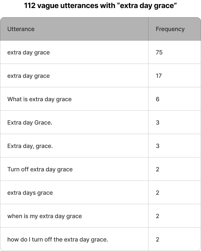Viewport: 201px width, 251px height.
Task: Click frequency 3 beside "Extra day, grace."
Action: [158, 146]
